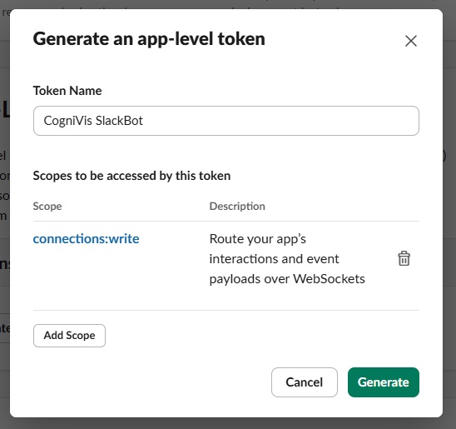Click the Add Scope button

[69, 335]
